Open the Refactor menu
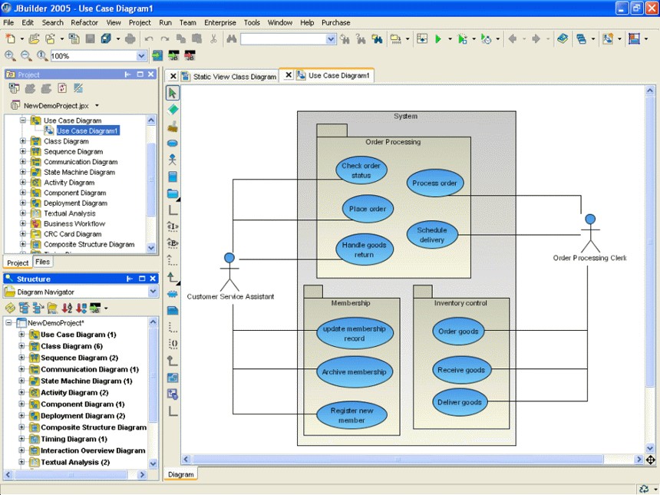The image size is (660, 495). click(x=84, y=23)
